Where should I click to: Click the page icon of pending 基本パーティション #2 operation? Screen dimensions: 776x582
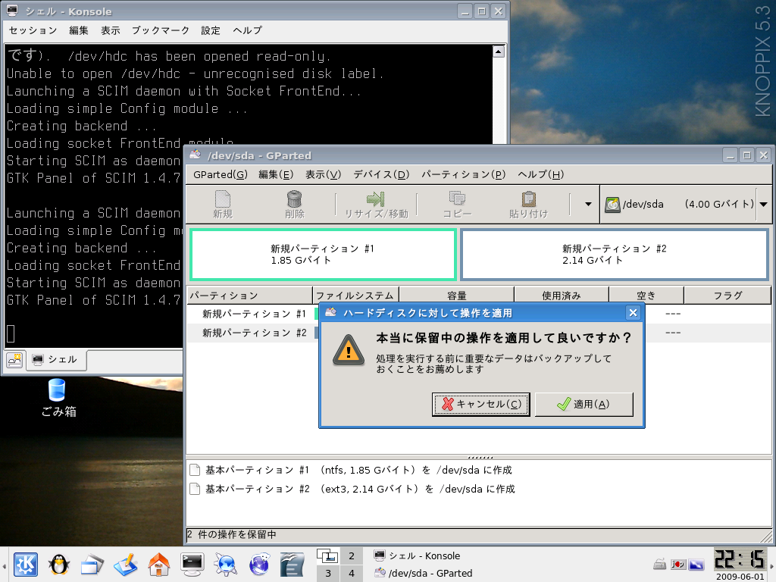(x=195, y=489)
